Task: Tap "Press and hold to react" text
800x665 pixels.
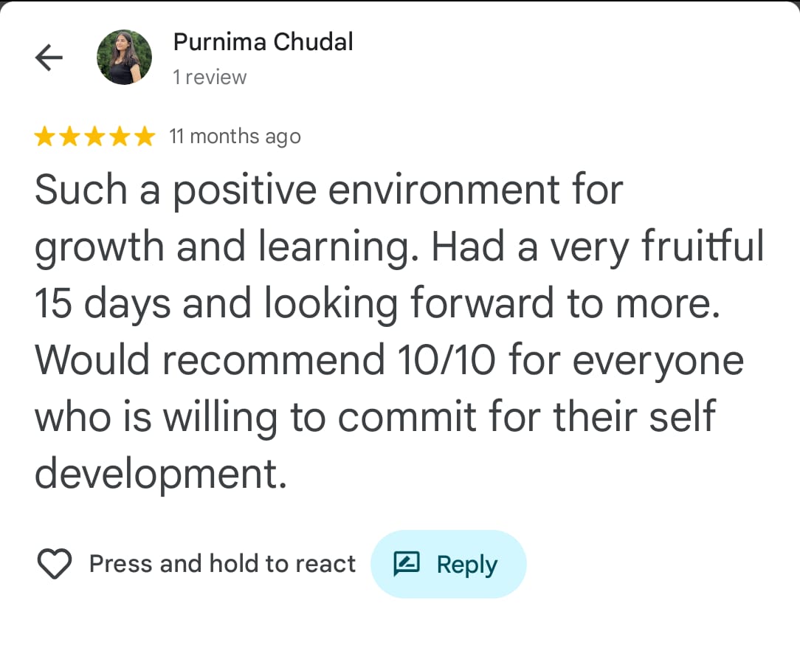Action: pyautogui.click(x=222, y=565)
